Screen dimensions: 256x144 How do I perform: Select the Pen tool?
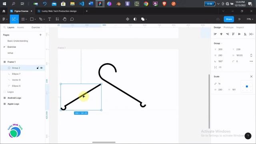pyautogui.click(x=41, y=19)
